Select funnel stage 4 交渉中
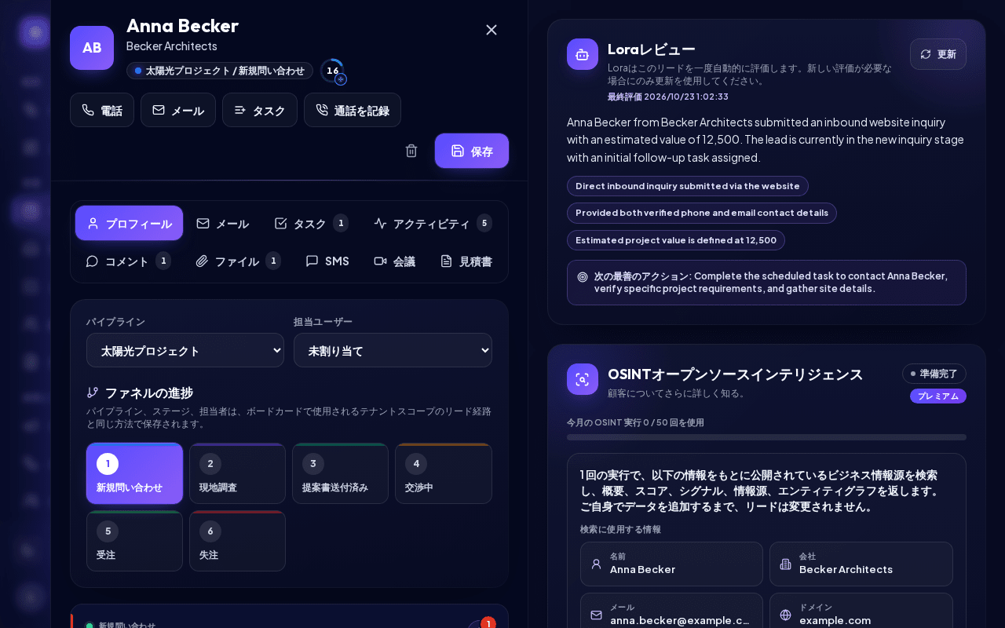 coord(444,473)
